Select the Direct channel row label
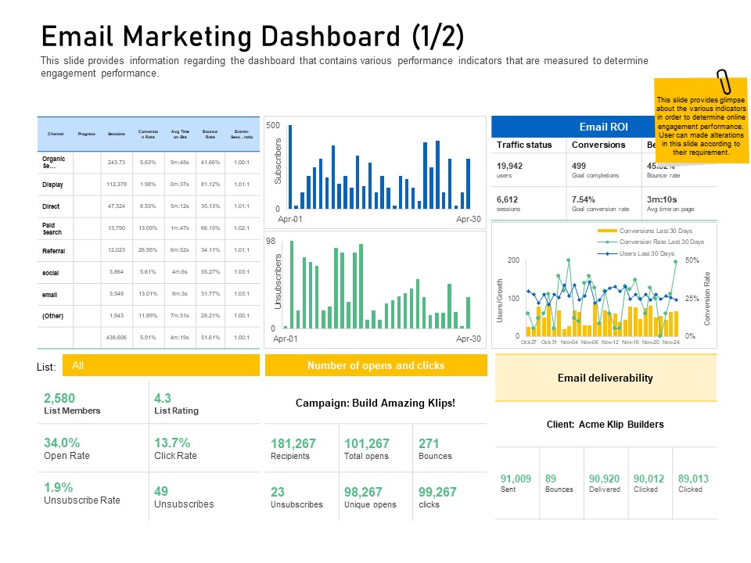 click(51, 206)
